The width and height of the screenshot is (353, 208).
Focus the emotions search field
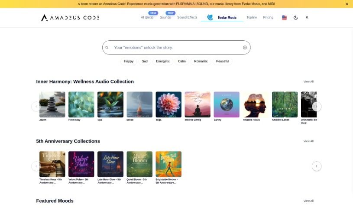click(177, 48)
